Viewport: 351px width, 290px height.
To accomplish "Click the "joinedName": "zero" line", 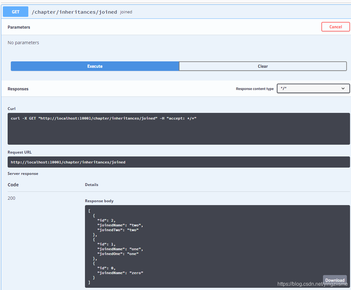I will click(120, 273).
